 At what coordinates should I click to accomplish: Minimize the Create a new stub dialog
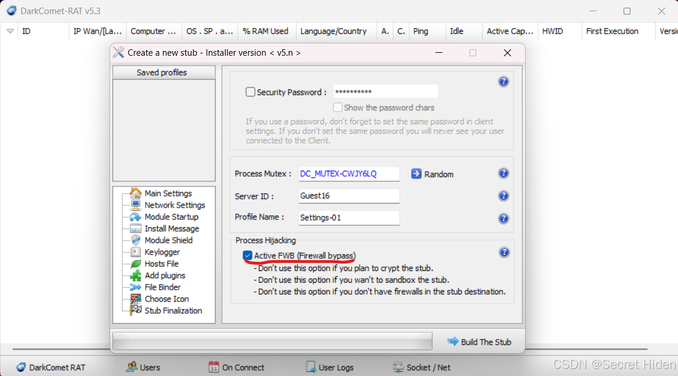point(439,52)
